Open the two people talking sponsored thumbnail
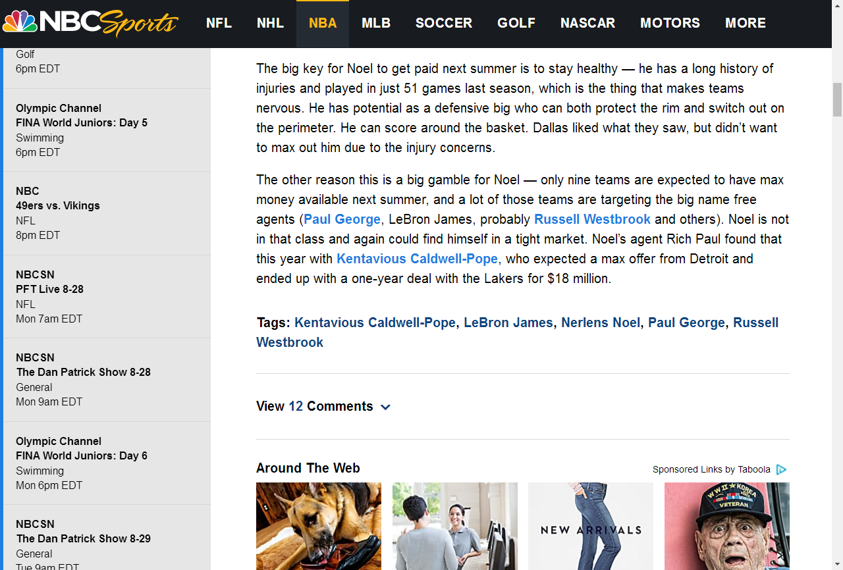 455,526
